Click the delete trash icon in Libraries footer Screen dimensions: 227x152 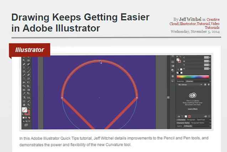click(209, 117)
